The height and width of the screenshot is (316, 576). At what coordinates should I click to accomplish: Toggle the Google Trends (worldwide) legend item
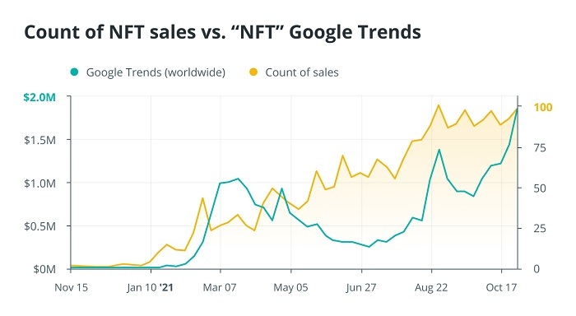pyautogui.click(x=147, y=72)
